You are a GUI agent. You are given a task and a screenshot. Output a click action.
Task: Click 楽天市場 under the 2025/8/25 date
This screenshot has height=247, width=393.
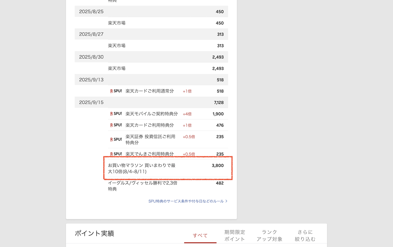117,23
